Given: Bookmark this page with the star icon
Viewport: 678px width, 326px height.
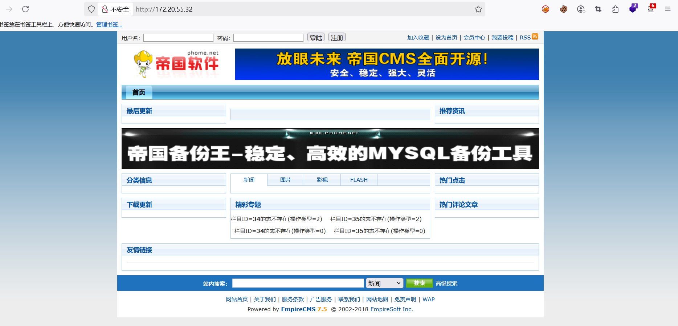Looking at the screenshot, I should pos(478,9).
